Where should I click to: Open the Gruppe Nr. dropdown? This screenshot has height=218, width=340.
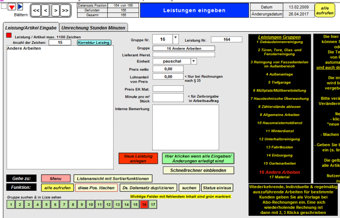click(176, 39)
